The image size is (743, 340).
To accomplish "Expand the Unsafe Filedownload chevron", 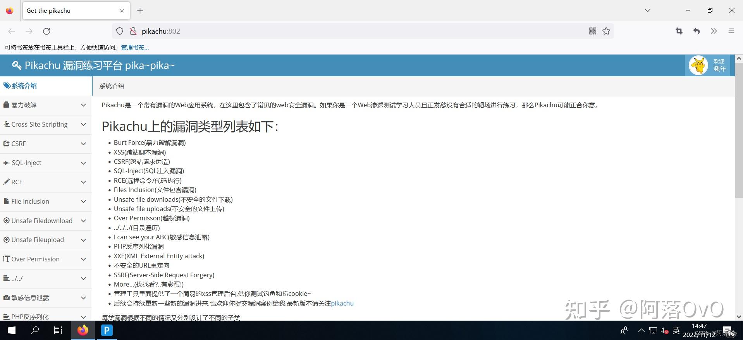I will point(83,221).
